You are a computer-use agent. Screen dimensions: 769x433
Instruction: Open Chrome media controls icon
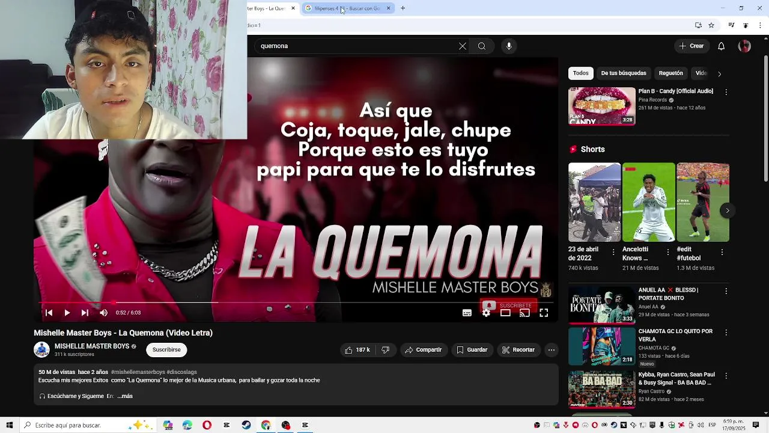(731, 25)
